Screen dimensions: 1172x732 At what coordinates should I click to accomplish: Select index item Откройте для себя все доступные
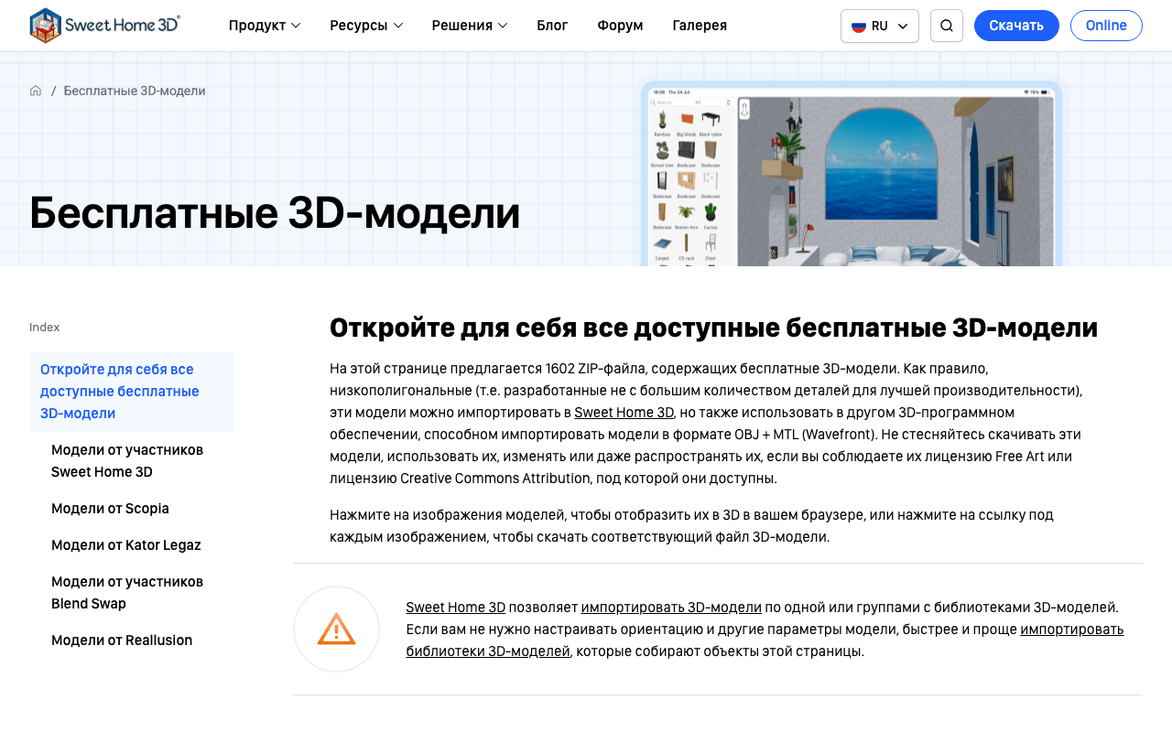[x=132, y=392]
